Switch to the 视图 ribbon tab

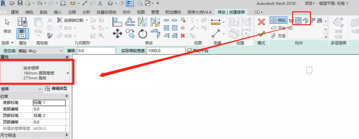point(141,12)
